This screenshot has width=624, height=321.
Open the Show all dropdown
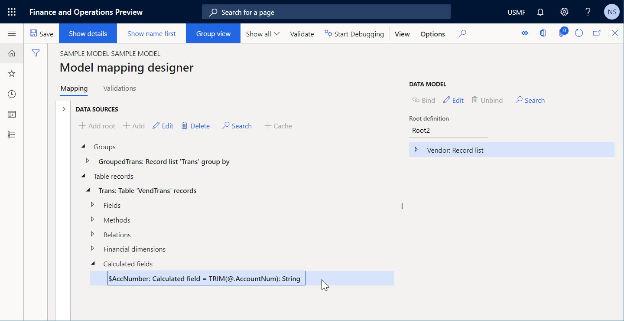click(262, 33)
